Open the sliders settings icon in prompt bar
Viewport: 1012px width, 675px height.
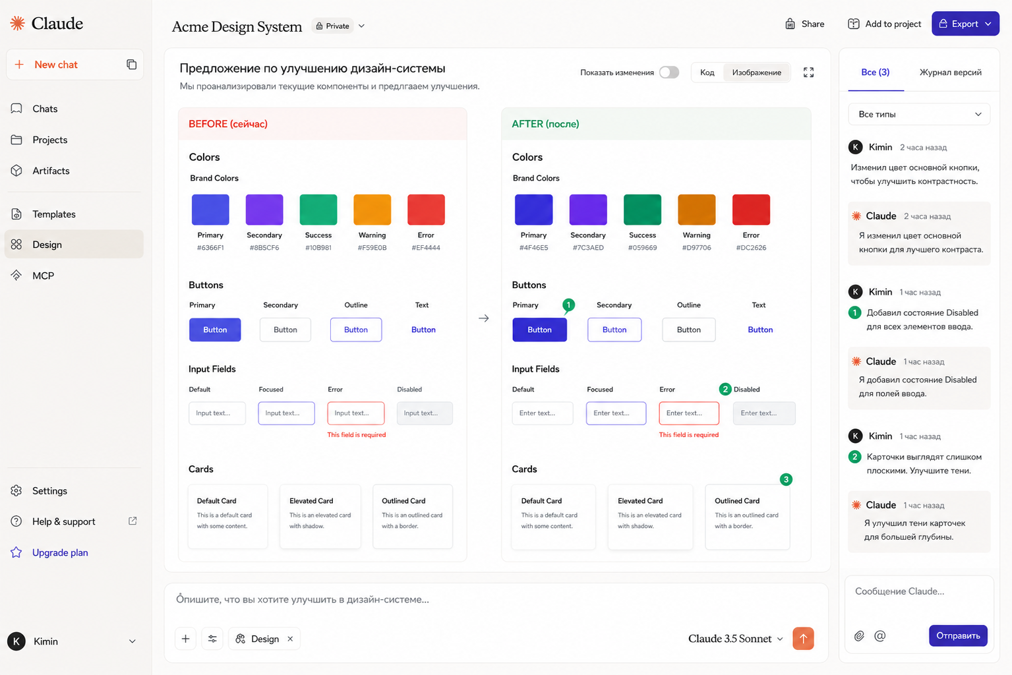click(x=212, y=639)
